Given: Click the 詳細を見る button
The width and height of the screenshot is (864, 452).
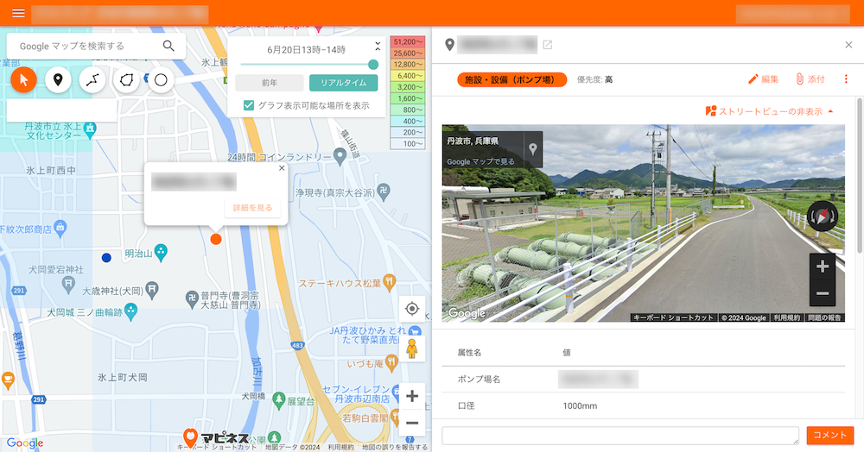Looking at the screenshot, I should click(x=252, y=208).
